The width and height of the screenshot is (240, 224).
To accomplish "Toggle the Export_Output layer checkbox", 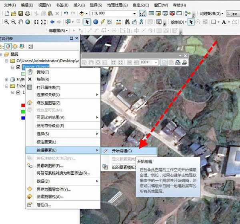I will tap(18, 67).
